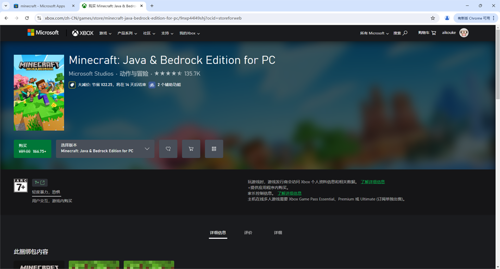
Task: Click the green 购买 buy button
Action: (32, 149)
